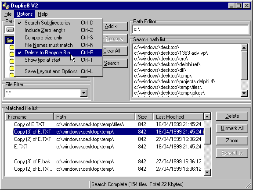The width and height of the screenshot is (253, 190).
Task: Sort by the Path column header
Action: [94, 116]
